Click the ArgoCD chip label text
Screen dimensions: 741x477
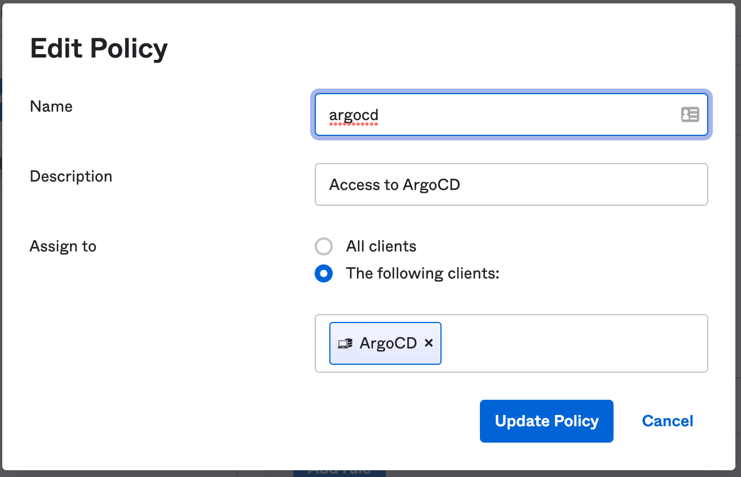pos(388,343)
